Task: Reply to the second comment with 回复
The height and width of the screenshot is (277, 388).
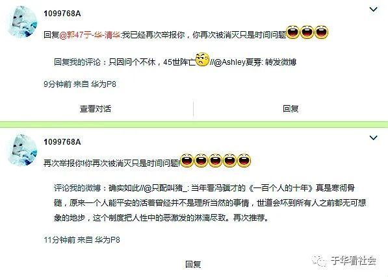Action: point(193,264)
